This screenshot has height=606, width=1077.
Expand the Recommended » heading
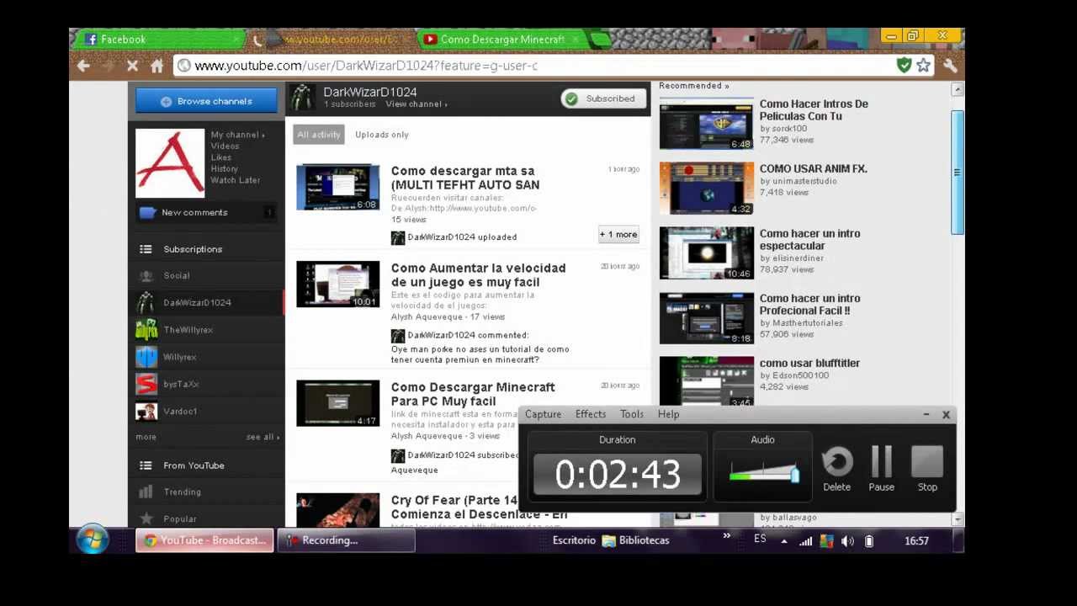pos(693,86)
